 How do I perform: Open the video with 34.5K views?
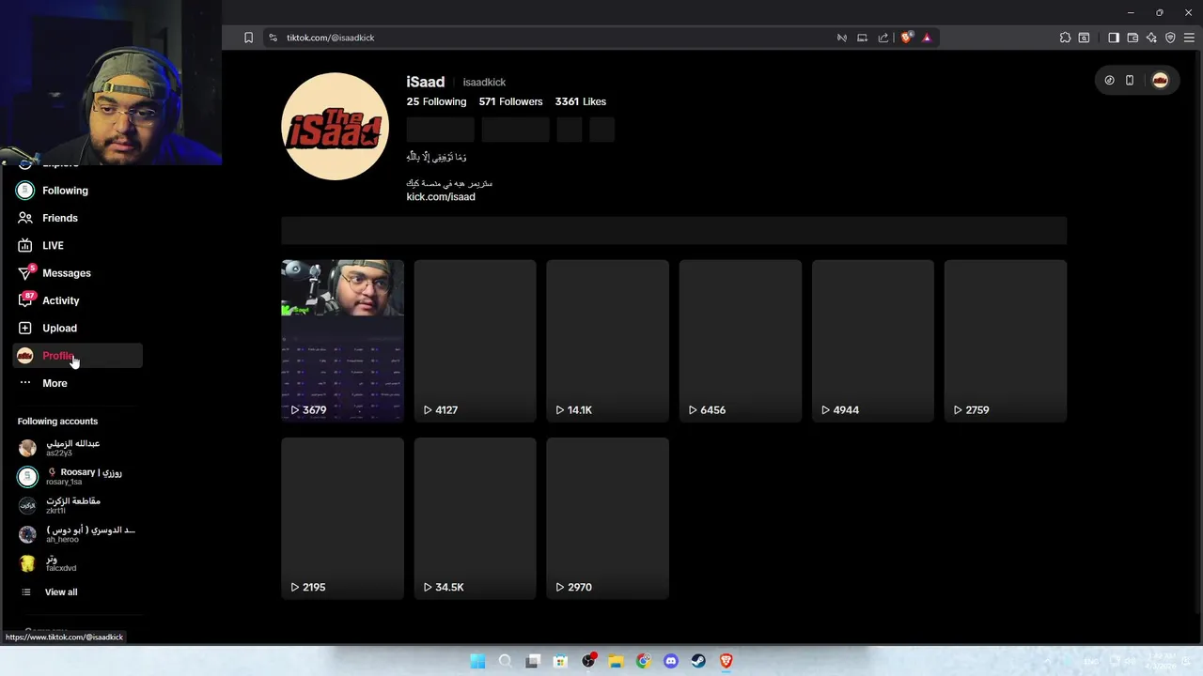[475, 517]
